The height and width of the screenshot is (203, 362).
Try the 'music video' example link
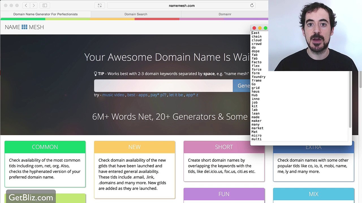tap(113, 95)
